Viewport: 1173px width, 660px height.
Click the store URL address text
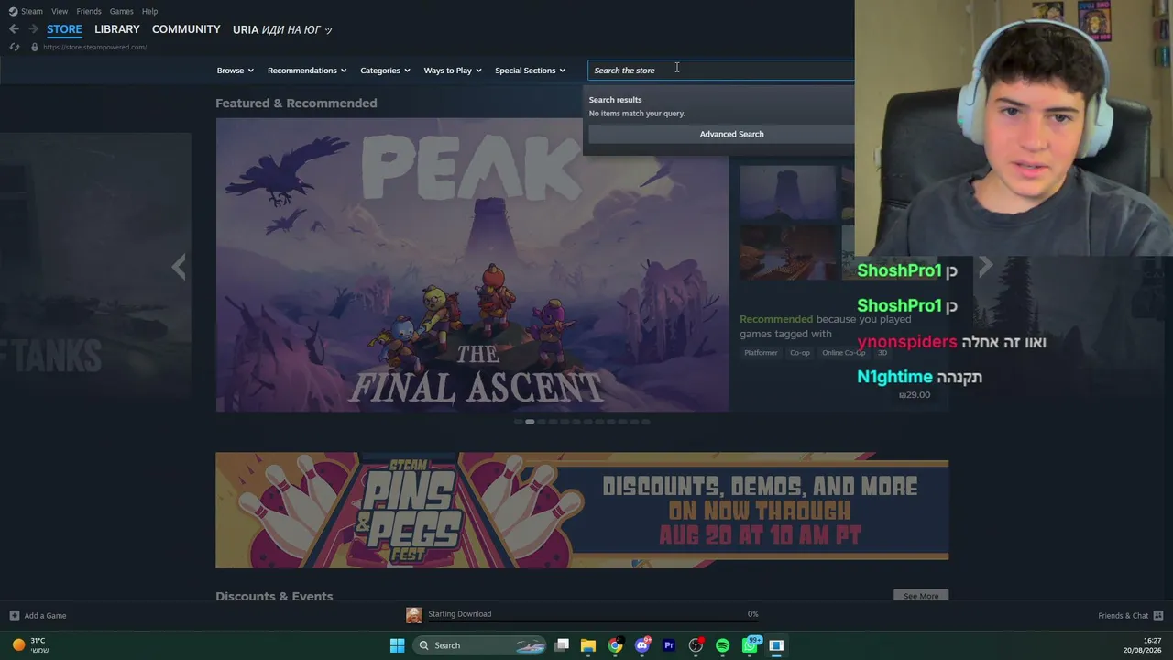pyautogui.click(x=94, y=47)
